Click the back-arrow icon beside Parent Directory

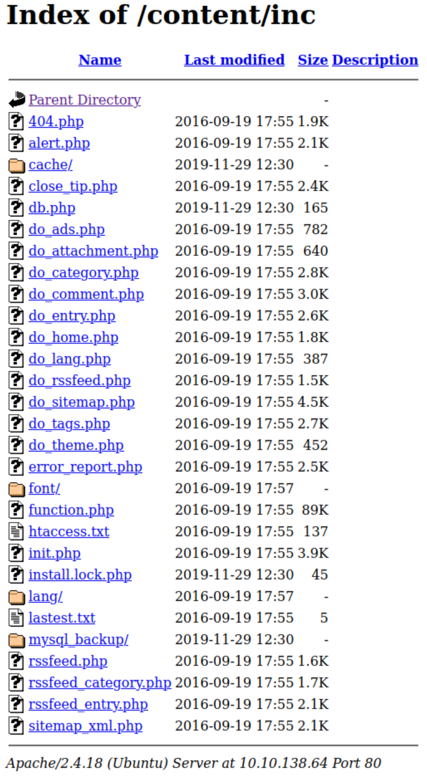click(x=17, y=100)
